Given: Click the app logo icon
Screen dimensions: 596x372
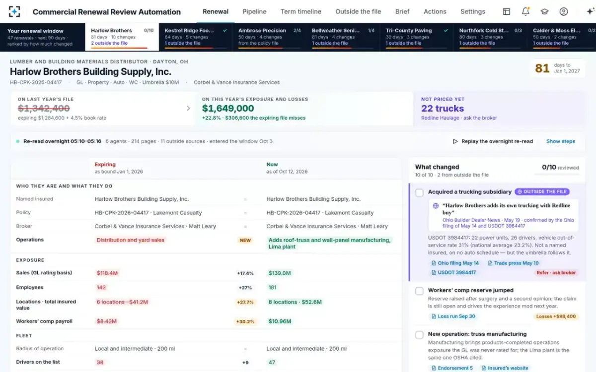Looking at the screenshot, I should [15, 11].
